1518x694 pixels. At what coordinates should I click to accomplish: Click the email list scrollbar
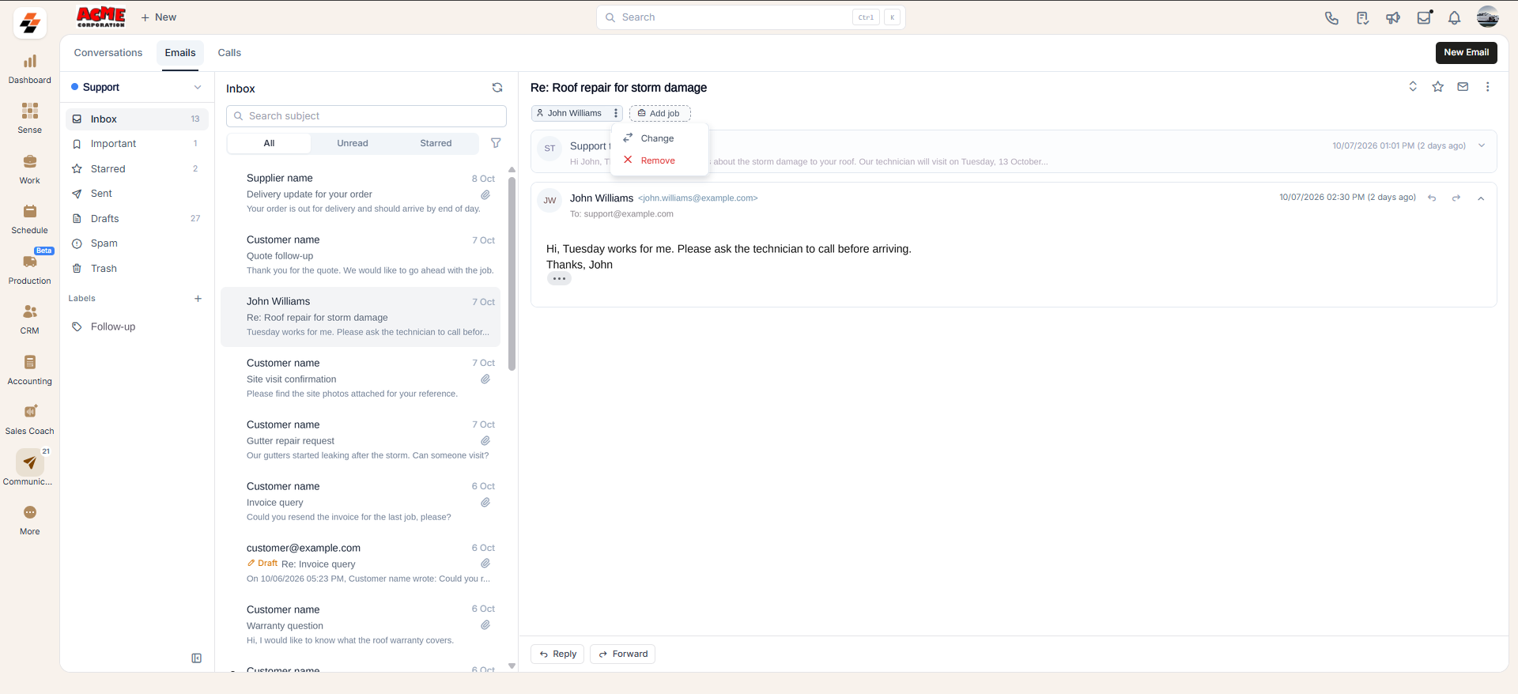pos(512,273)
